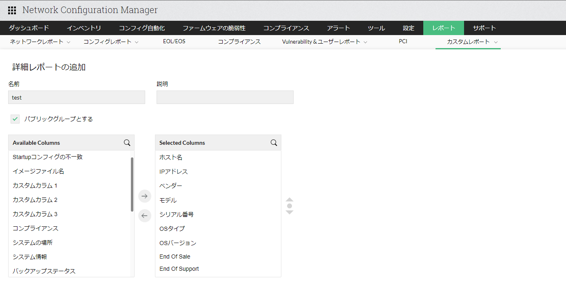This screenshot has height=294, width=566.
Task: Open the PCI report link
Action: pos(403,42)
